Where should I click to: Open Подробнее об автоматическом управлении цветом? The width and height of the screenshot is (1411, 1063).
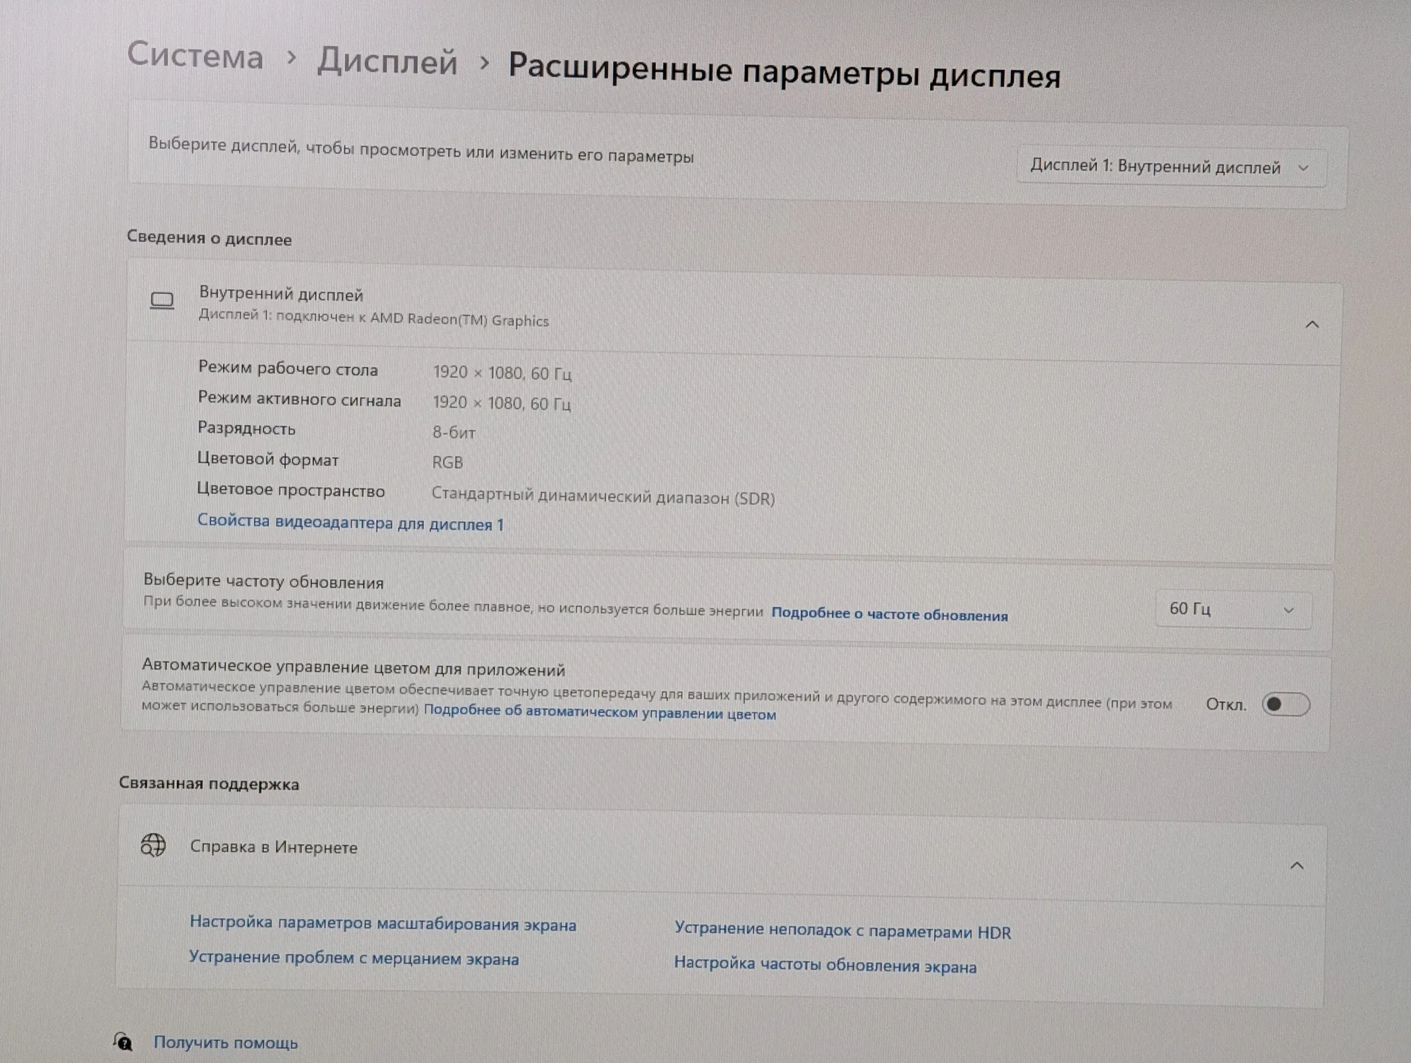tap(600, 711)
